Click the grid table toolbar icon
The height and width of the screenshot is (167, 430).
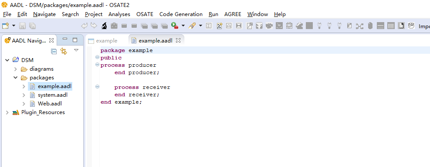click(391, 26)
